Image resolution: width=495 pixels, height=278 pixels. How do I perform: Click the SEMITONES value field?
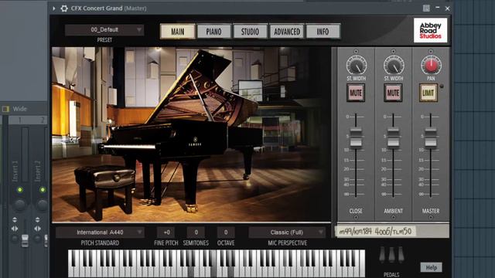(x=196, y=232)
